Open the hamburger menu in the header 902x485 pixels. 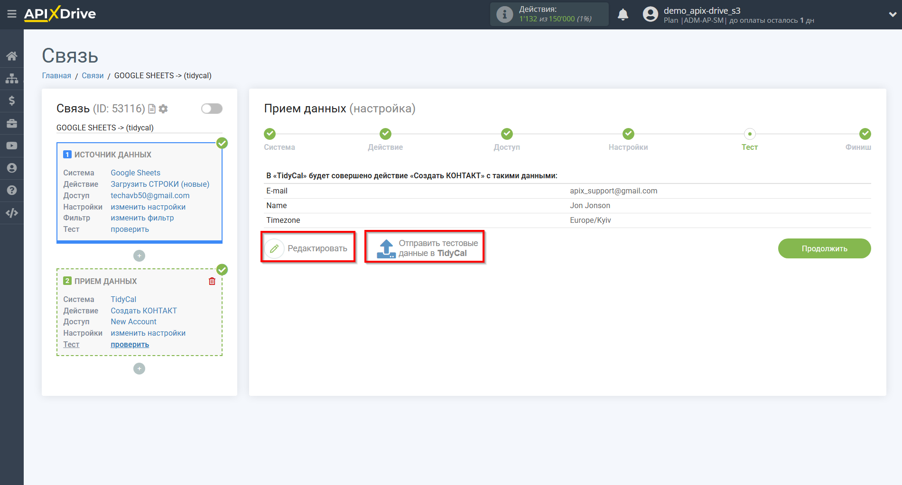point(12,14)
